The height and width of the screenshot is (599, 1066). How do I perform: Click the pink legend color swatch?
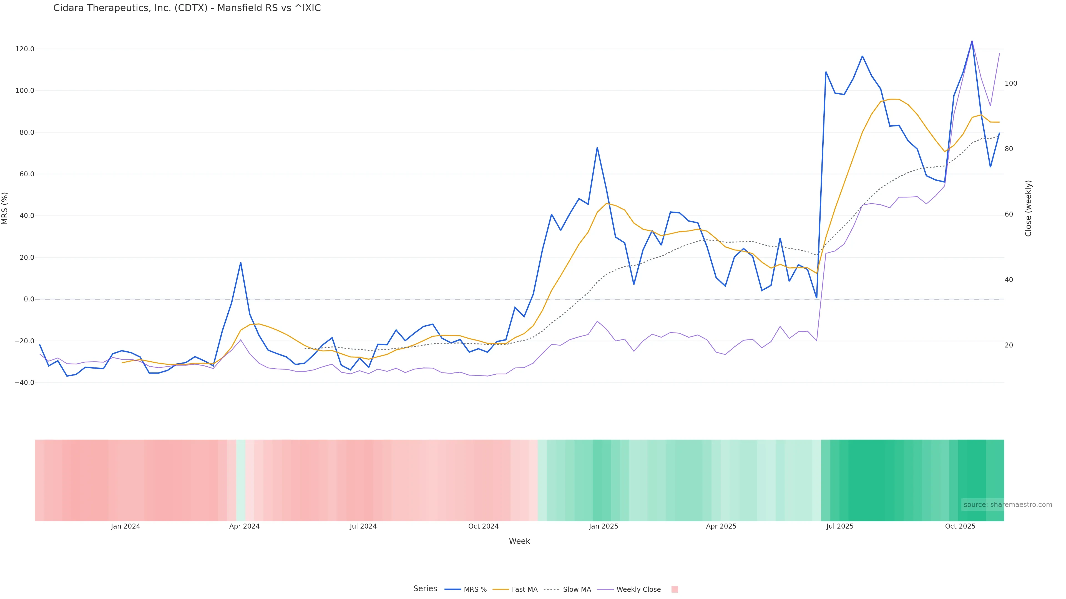675,590
